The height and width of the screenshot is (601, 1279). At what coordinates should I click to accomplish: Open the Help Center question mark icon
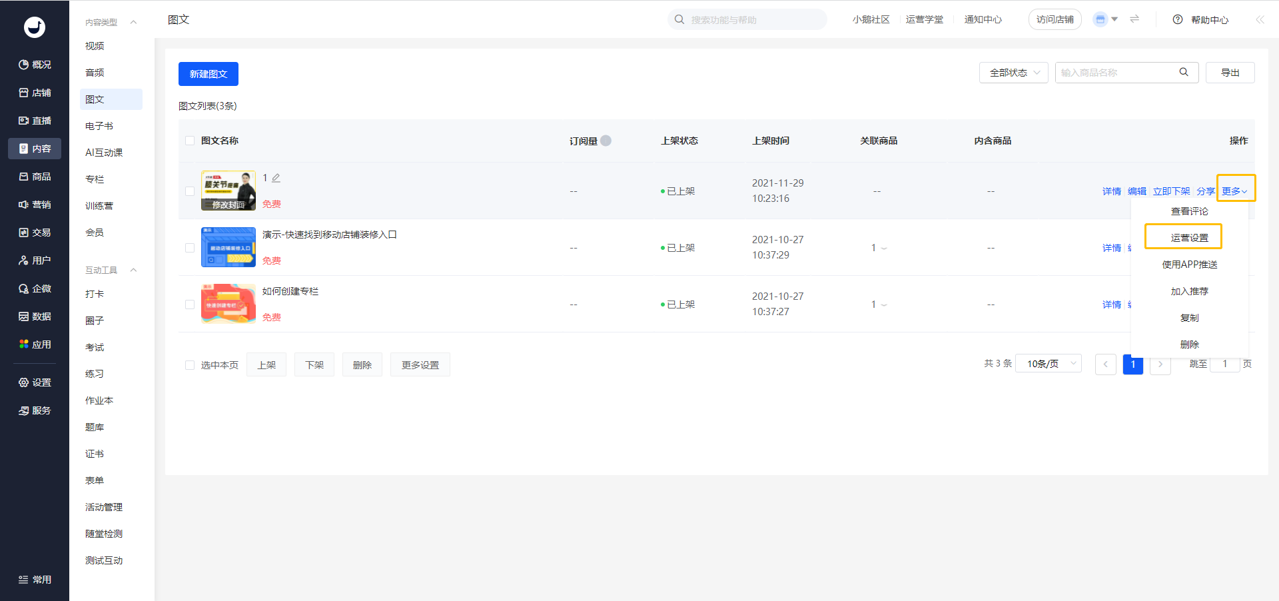[x=1178, y=19]
